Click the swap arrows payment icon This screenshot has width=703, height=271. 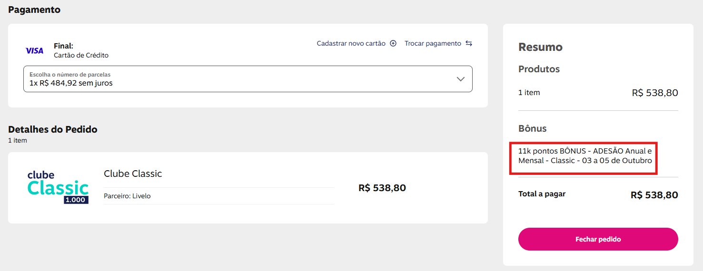469,43
